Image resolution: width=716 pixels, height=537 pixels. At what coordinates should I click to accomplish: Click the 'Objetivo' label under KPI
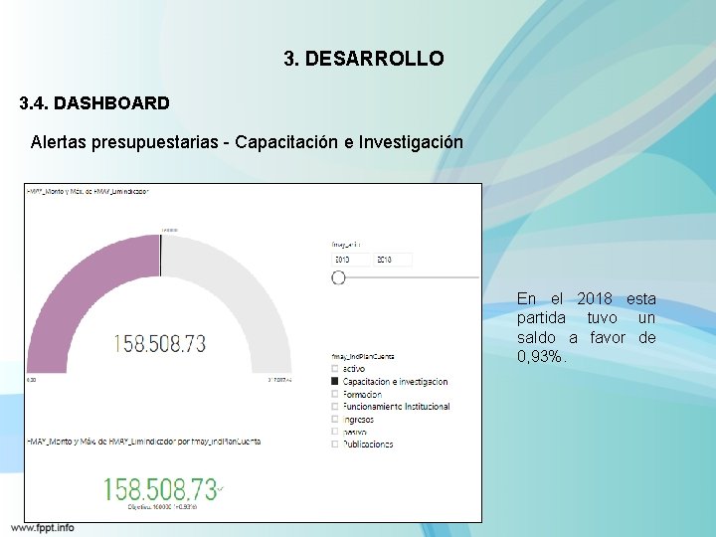[162, 507]
